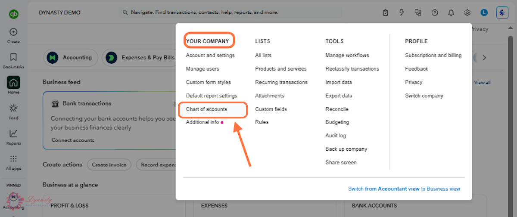
Task: Click the settings gear icon
Action: click(x=467, y=13)
